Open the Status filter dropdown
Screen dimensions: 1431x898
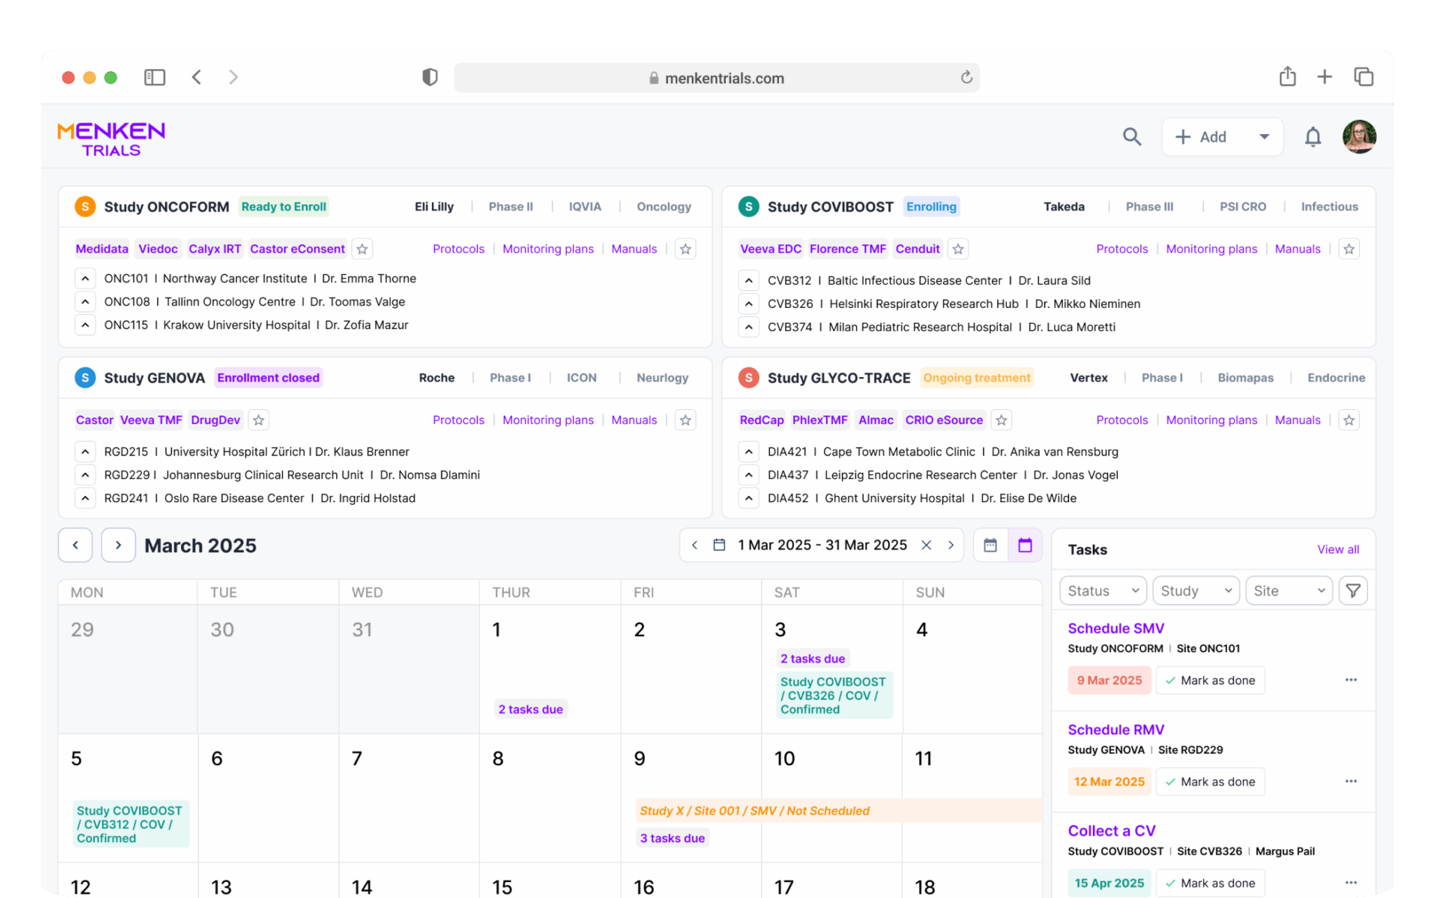1103,591
